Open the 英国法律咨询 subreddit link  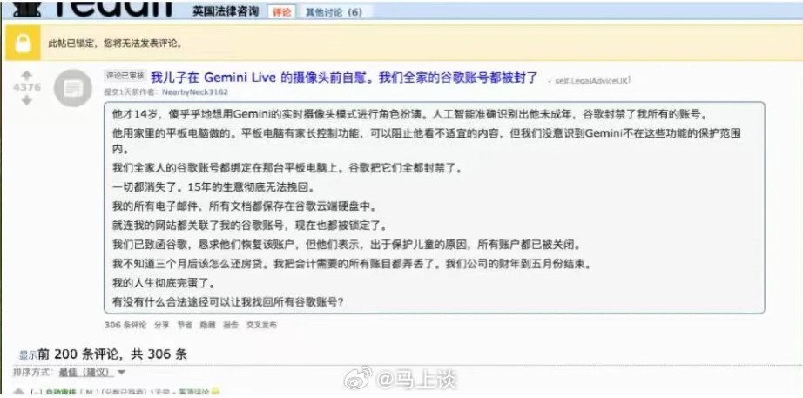(x=226, y=12)
